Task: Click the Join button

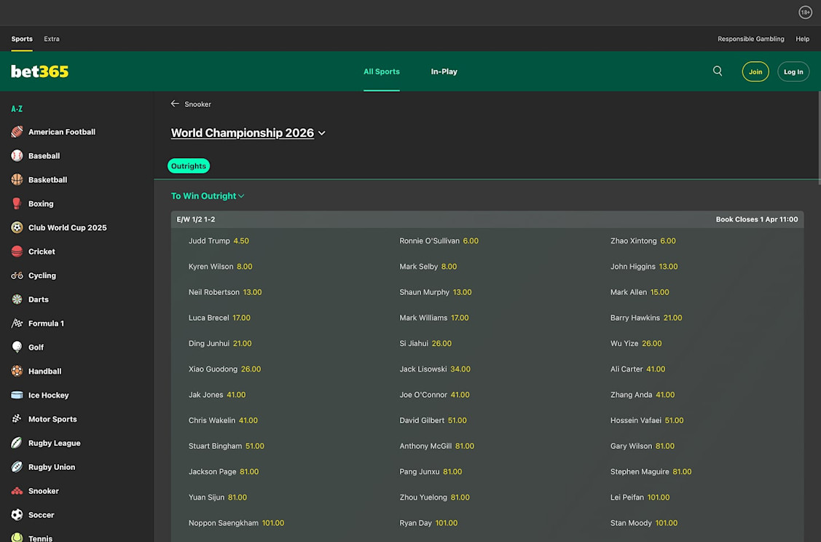Action: [755, 71]
